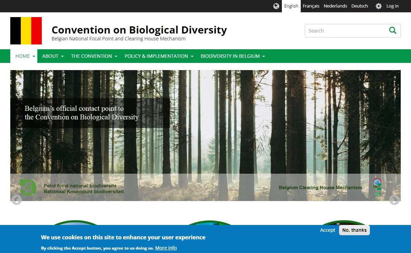This screenshot has height=253, width=411.
Task: Switch language to Deutsch
Action: [360, 6]
